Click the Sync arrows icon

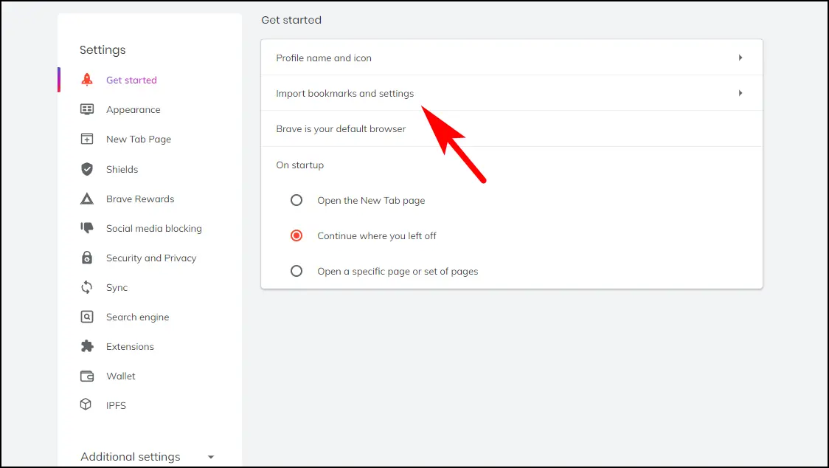87,287
